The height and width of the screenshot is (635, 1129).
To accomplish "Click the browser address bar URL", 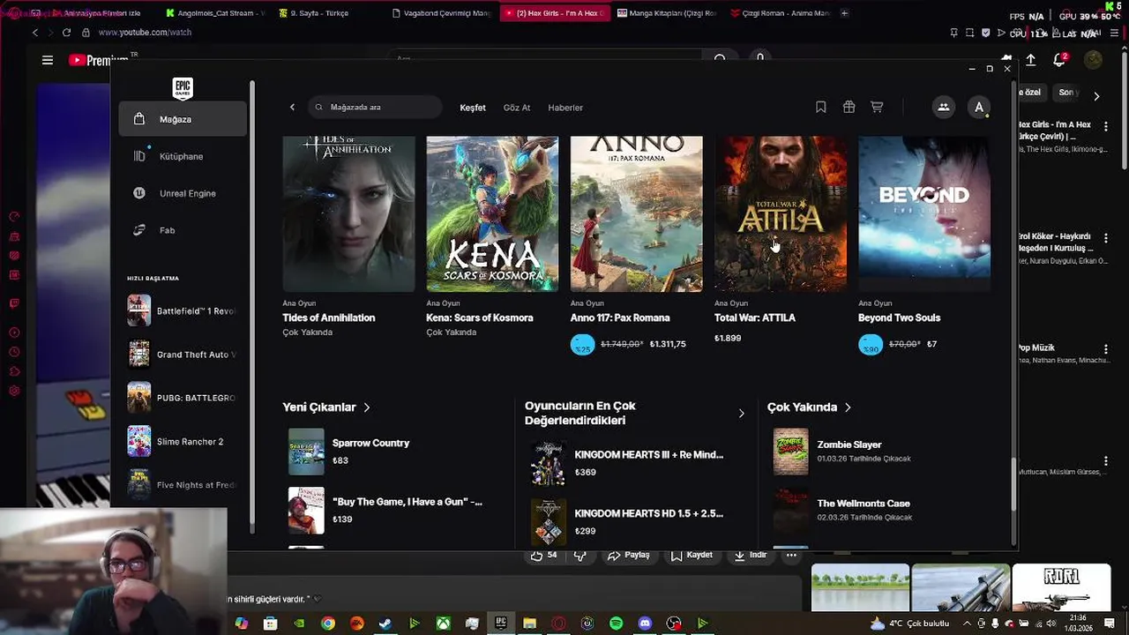I will click(x=145, y=33).
